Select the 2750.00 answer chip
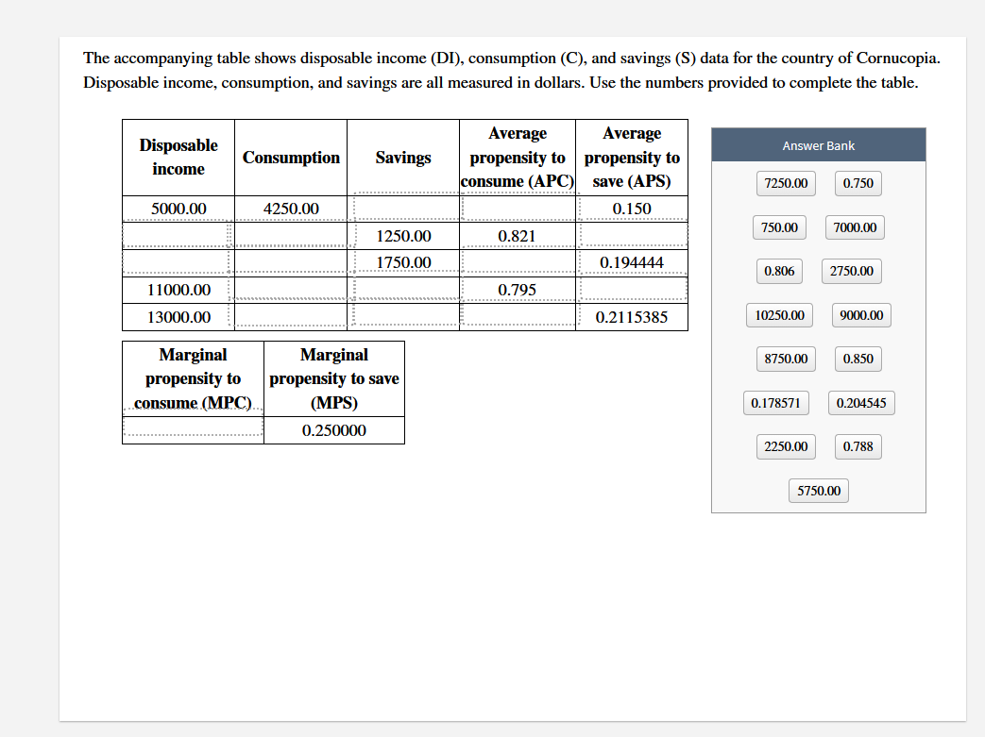 850,271
